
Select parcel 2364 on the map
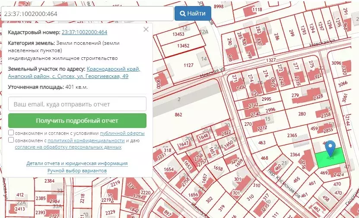pos(295,155)
